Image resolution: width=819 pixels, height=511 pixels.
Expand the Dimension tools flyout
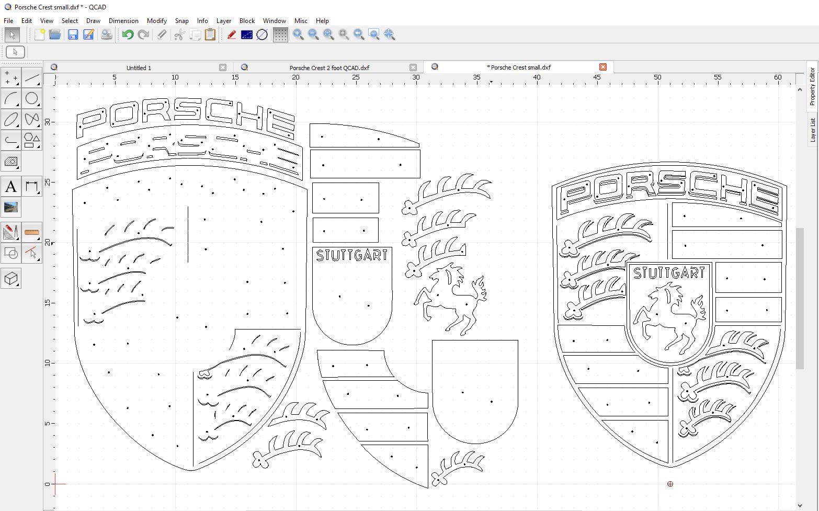click(32, 187)
